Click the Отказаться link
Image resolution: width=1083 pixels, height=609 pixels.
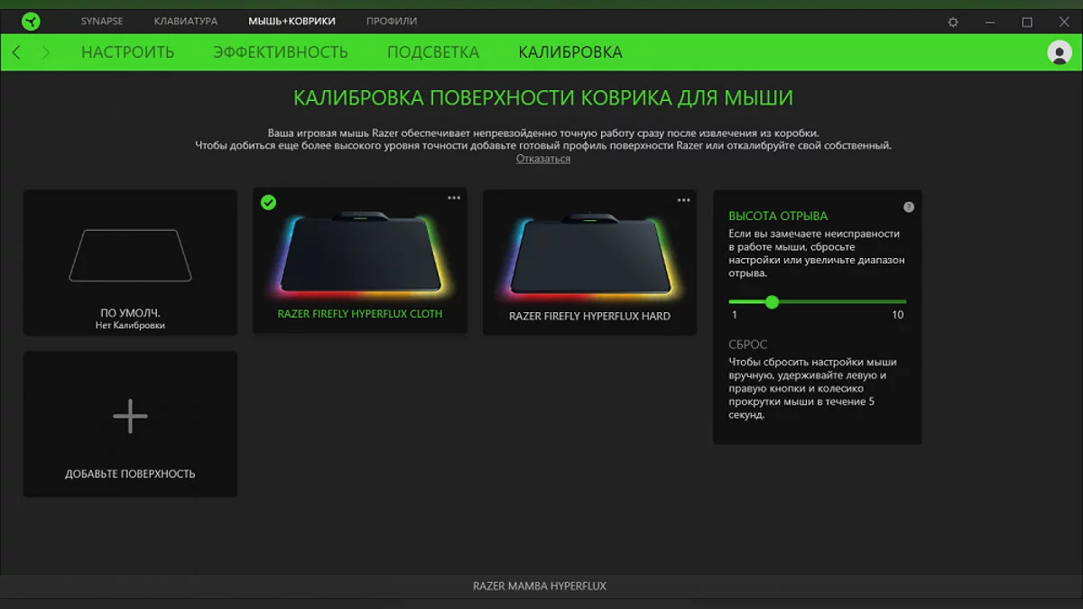[x=543, y=159]
